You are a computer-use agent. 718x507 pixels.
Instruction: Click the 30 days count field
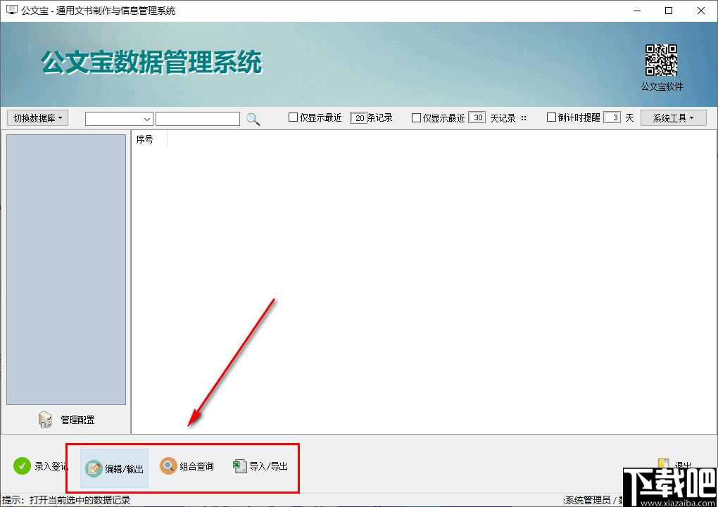coord(477,117)
